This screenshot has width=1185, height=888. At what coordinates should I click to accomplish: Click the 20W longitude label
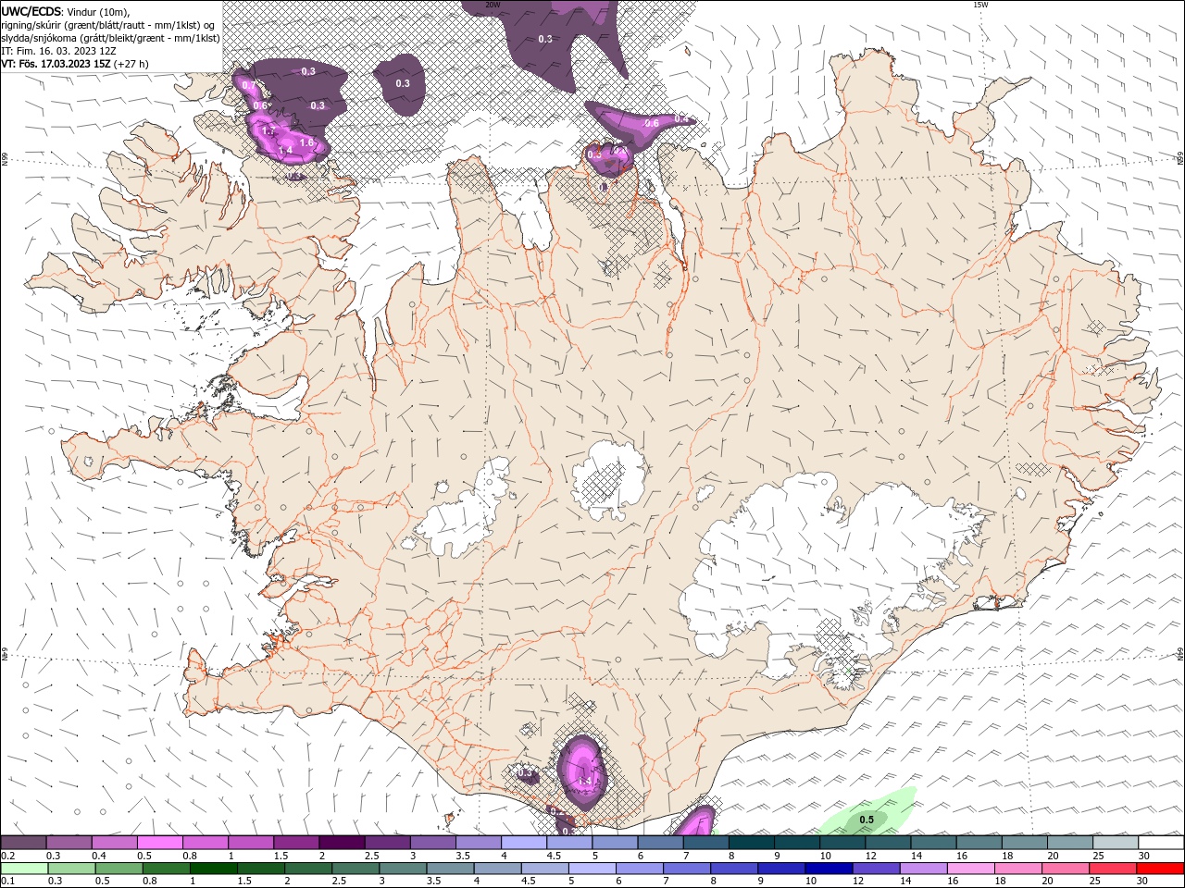point(493,5)
